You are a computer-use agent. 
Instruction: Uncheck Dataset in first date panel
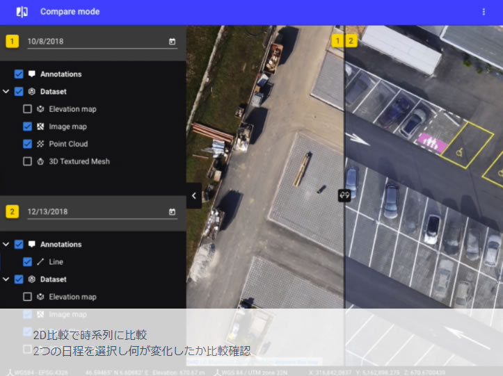point(19,92)
